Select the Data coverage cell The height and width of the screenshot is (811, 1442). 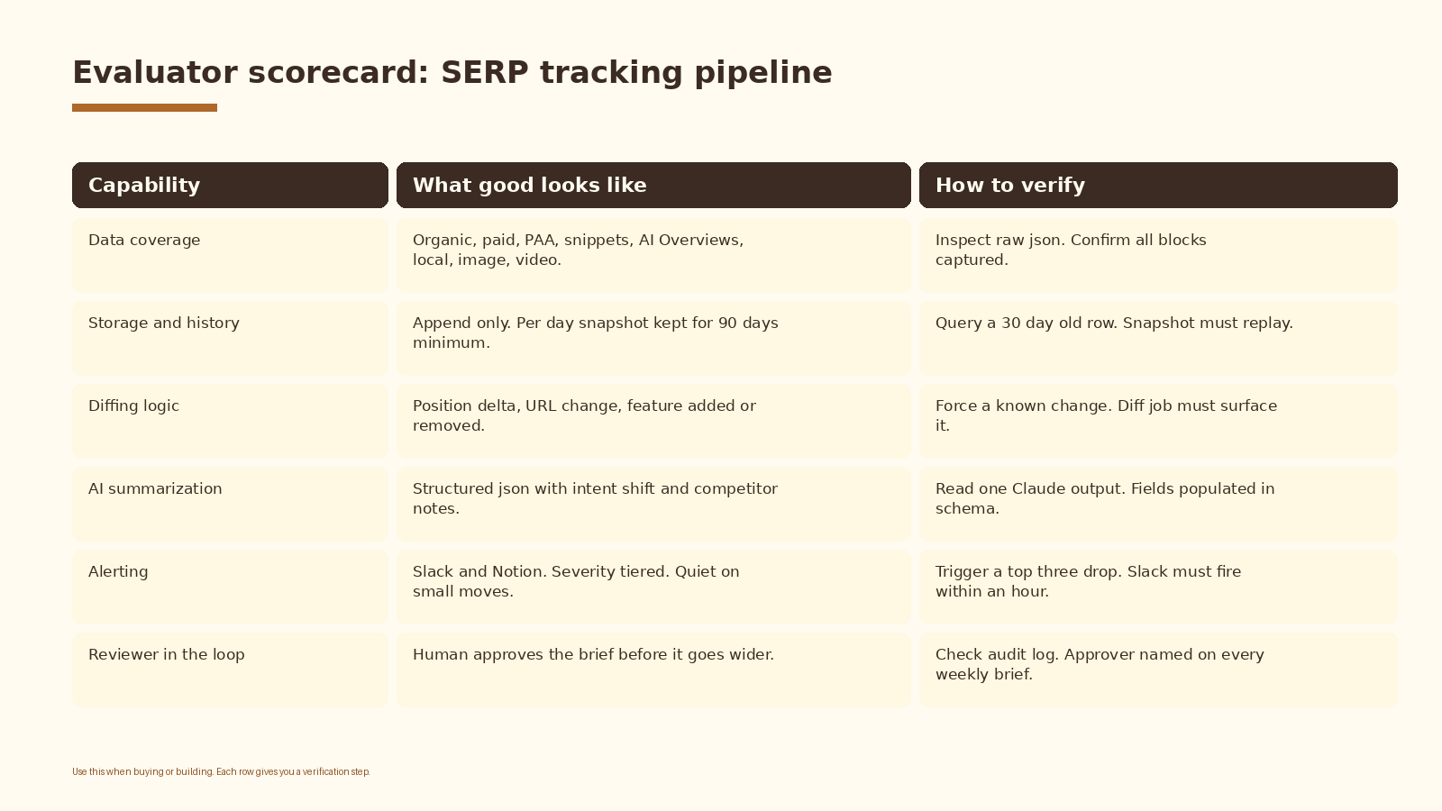click(230, 255)
